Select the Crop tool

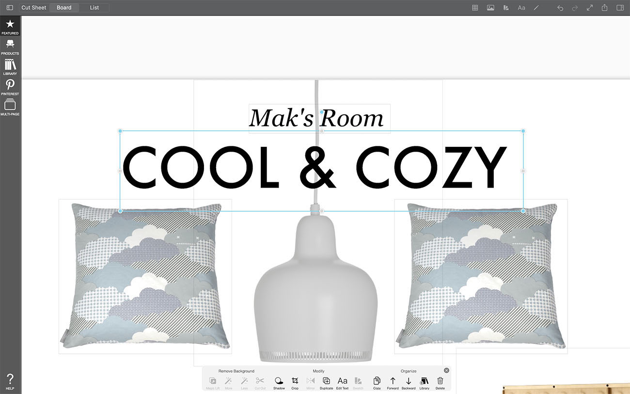click(x=295, y=382)
